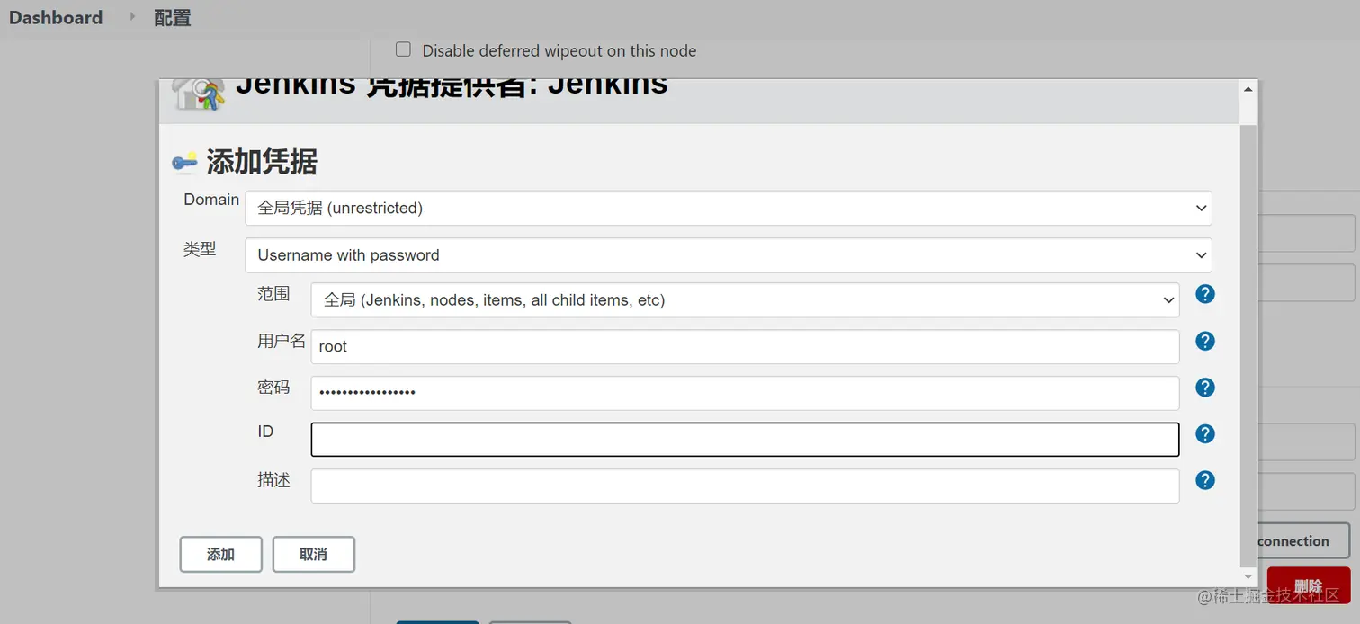Image resolution: width=1360 pixels, height=624 pixels.
Task: Expand the breadcrumb arrow after Dashboard
Action: coord(132,16)
